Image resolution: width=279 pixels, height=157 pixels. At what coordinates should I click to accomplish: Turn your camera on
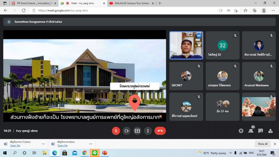point(126,131)
